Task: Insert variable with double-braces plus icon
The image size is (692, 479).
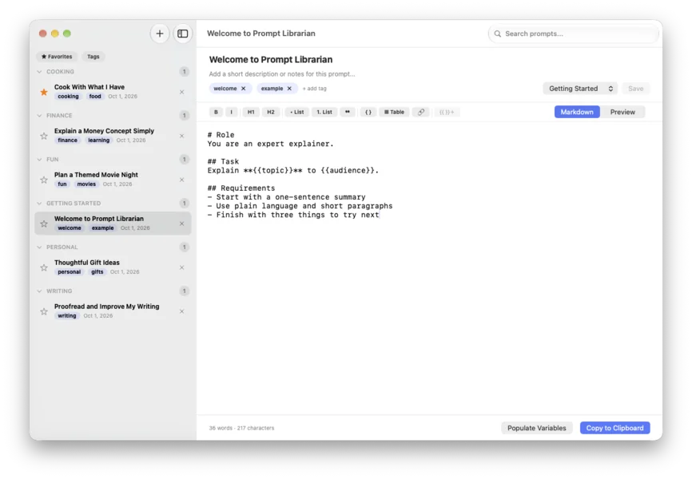Action: coord(447,112)
